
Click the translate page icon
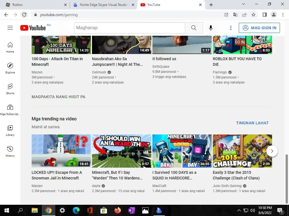(x=235, y=15)
